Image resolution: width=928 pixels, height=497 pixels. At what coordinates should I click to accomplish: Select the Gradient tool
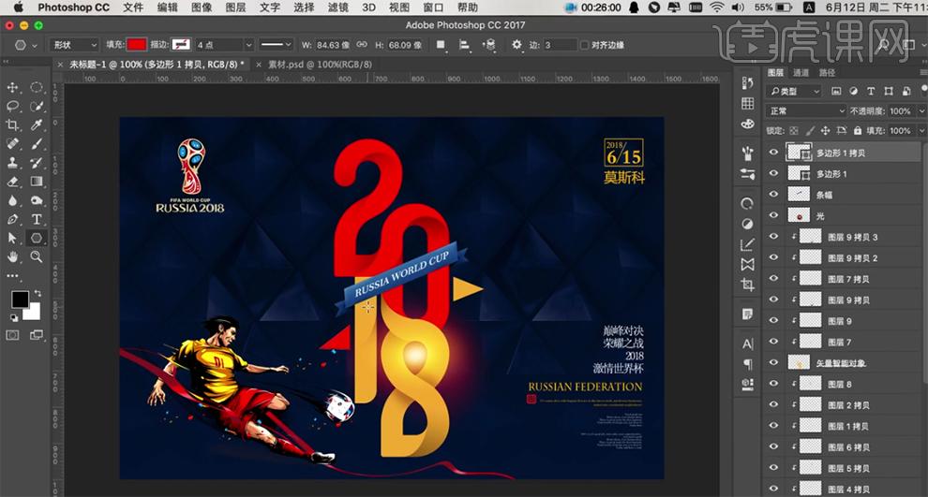click(x=37, y=182)
